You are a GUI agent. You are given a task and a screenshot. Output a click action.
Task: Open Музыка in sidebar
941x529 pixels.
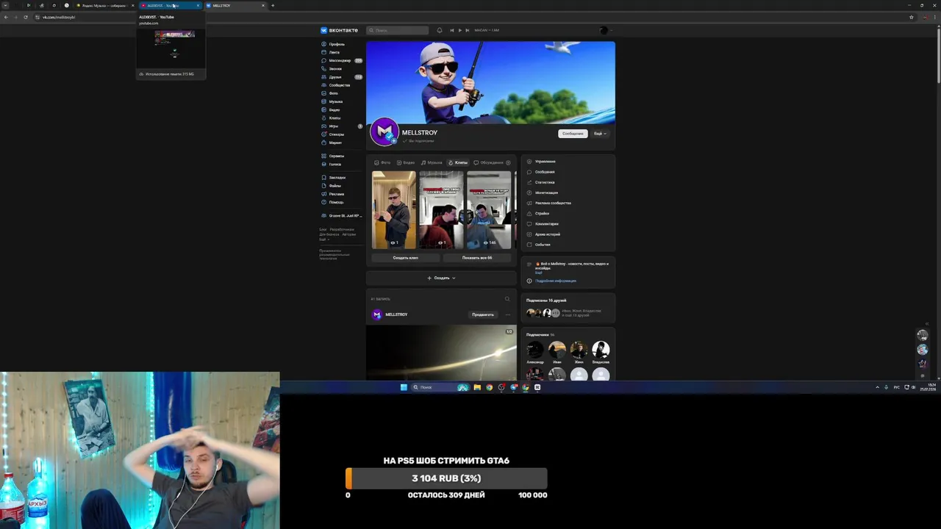point(333,101)
